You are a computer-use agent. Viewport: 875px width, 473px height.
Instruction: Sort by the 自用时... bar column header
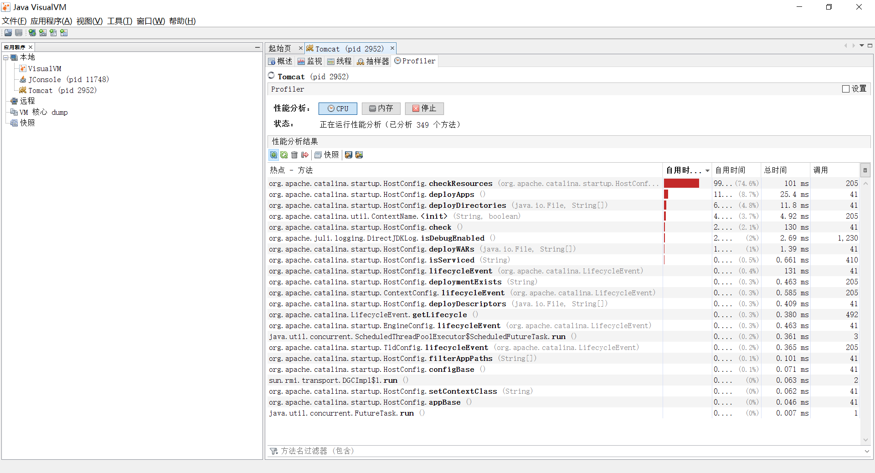tap(687, 170)
